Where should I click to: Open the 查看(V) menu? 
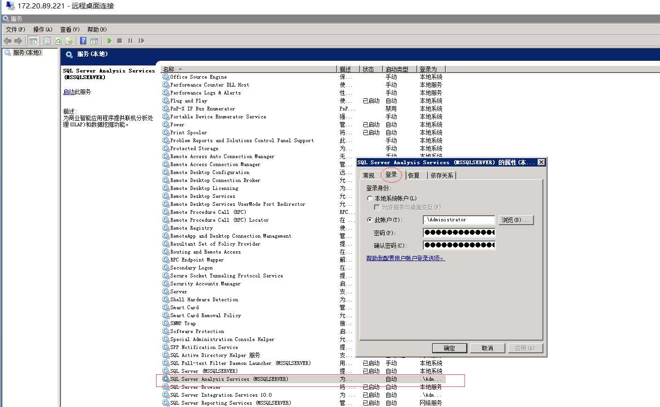coord(70,29)
